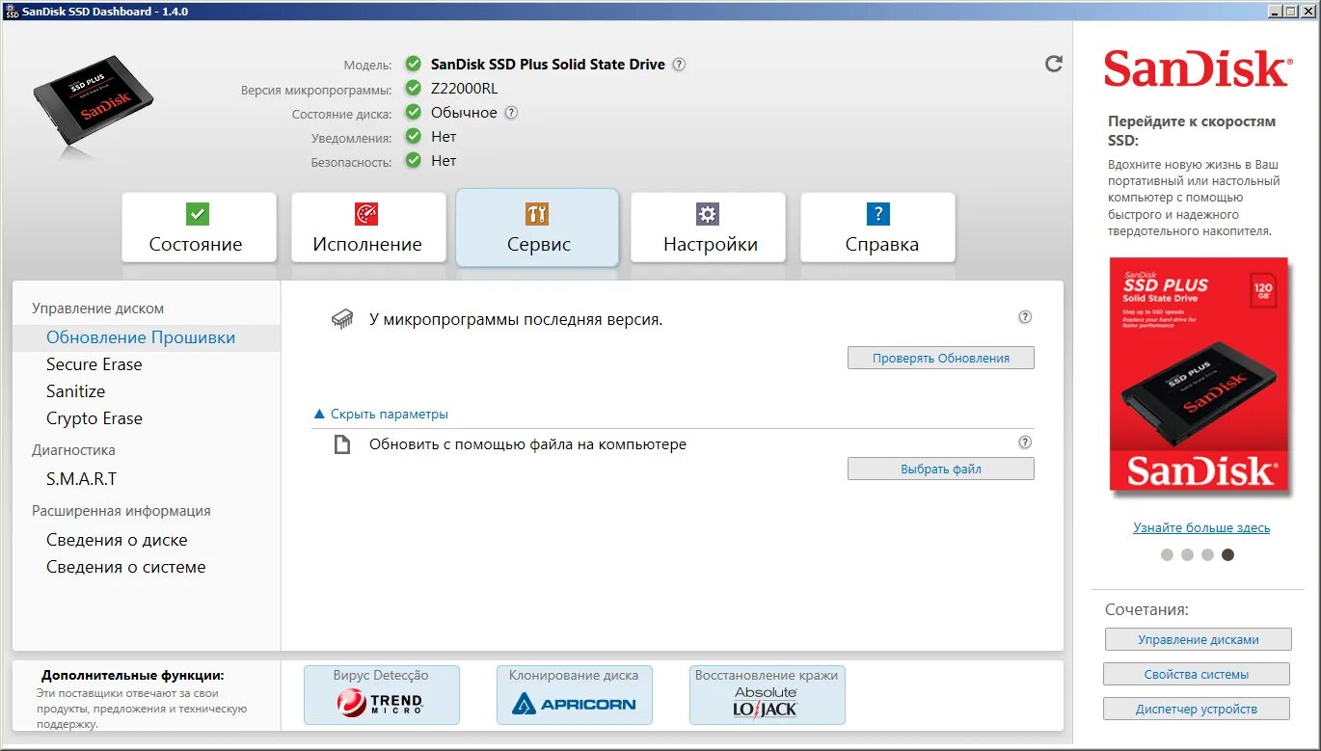Select the first carousel dot
This screenshot has height=751, width=1321.
(x=1167, y=554)
